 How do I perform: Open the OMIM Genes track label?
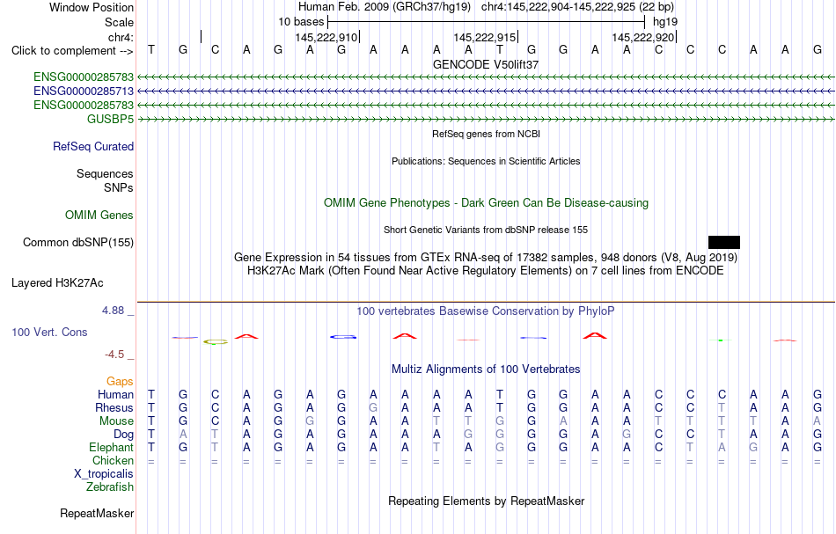(99, 216)
